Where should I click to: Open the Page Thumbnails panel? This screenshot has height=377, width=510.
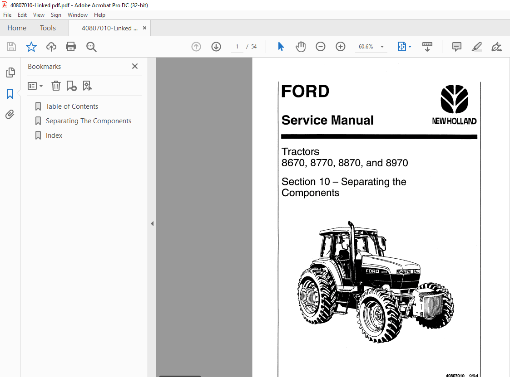pyautogui.click(x=10, y=72)
